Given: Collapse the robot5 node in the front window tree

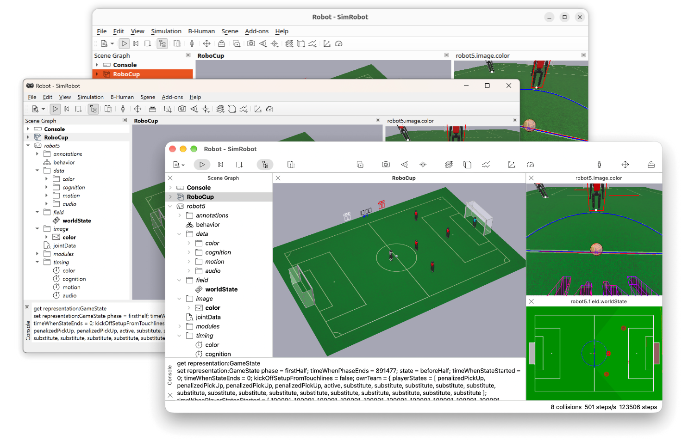Looking at the screenshot, I should 170,206.
